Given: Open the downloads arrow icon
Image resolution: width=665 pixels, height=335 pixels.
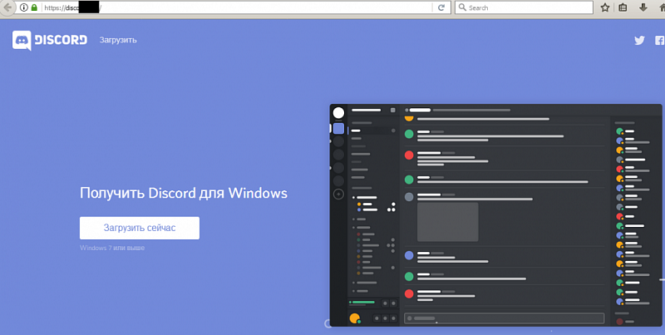Looking at the screenshot, I should [643, 7].
